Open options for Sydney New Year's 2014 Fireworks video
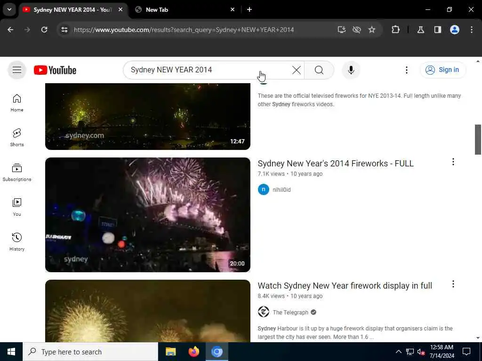The height and width of the screenshot is (361, 482). [453, 162]
